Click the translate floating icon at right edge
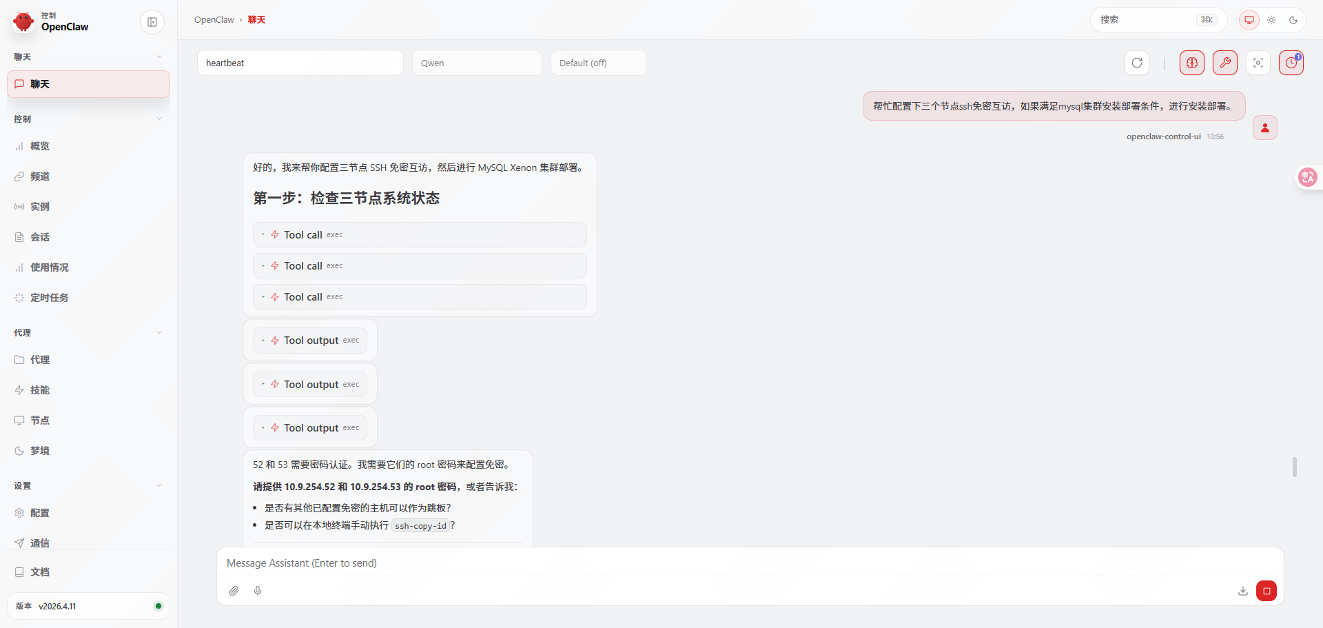This screenshot has height=628, width=1323. (1307, 177)
